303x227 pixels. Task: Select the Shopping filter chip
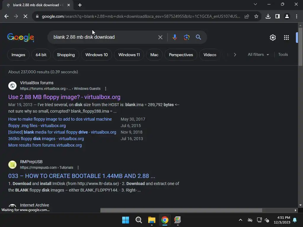click(66, 55)
